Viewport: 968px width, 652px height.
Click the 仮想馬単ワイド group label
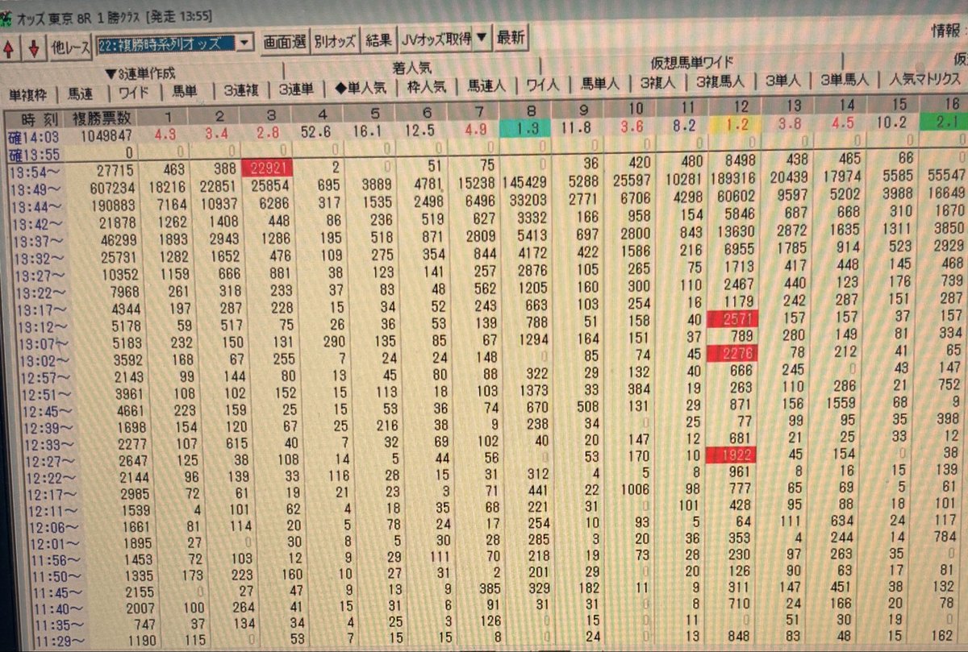[x=693, y=63]
